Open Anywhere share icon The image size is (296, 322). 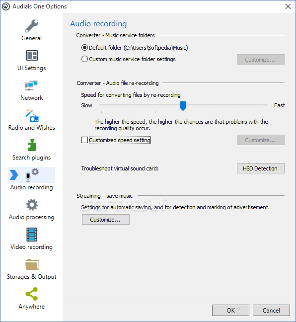(32, 294)
